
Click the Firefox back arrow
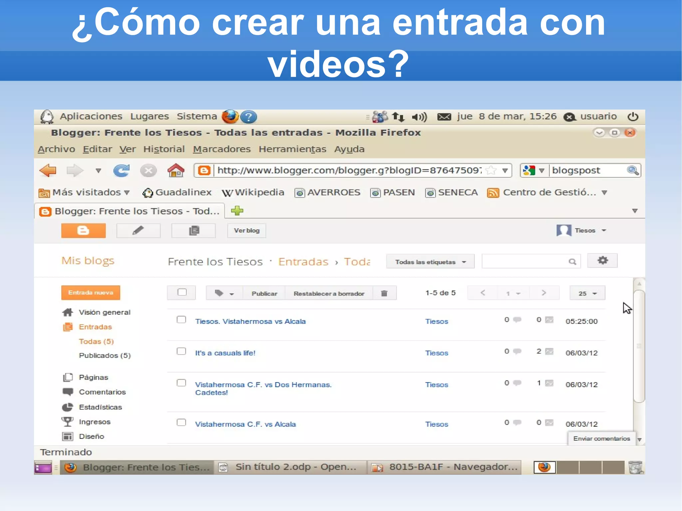(x=48, y=171)
